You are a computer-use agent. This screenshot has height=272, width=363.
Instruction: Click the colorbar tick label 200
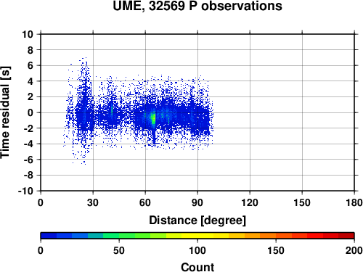tap(354, 250)
